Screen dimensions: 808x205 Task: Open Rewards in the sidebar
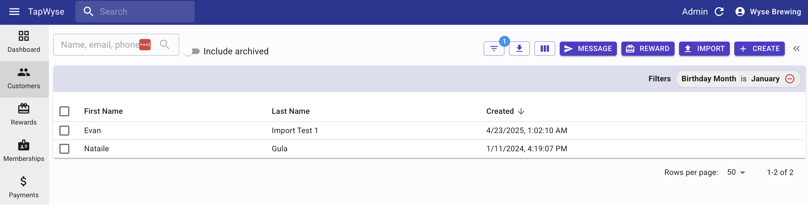click(24, 115)
